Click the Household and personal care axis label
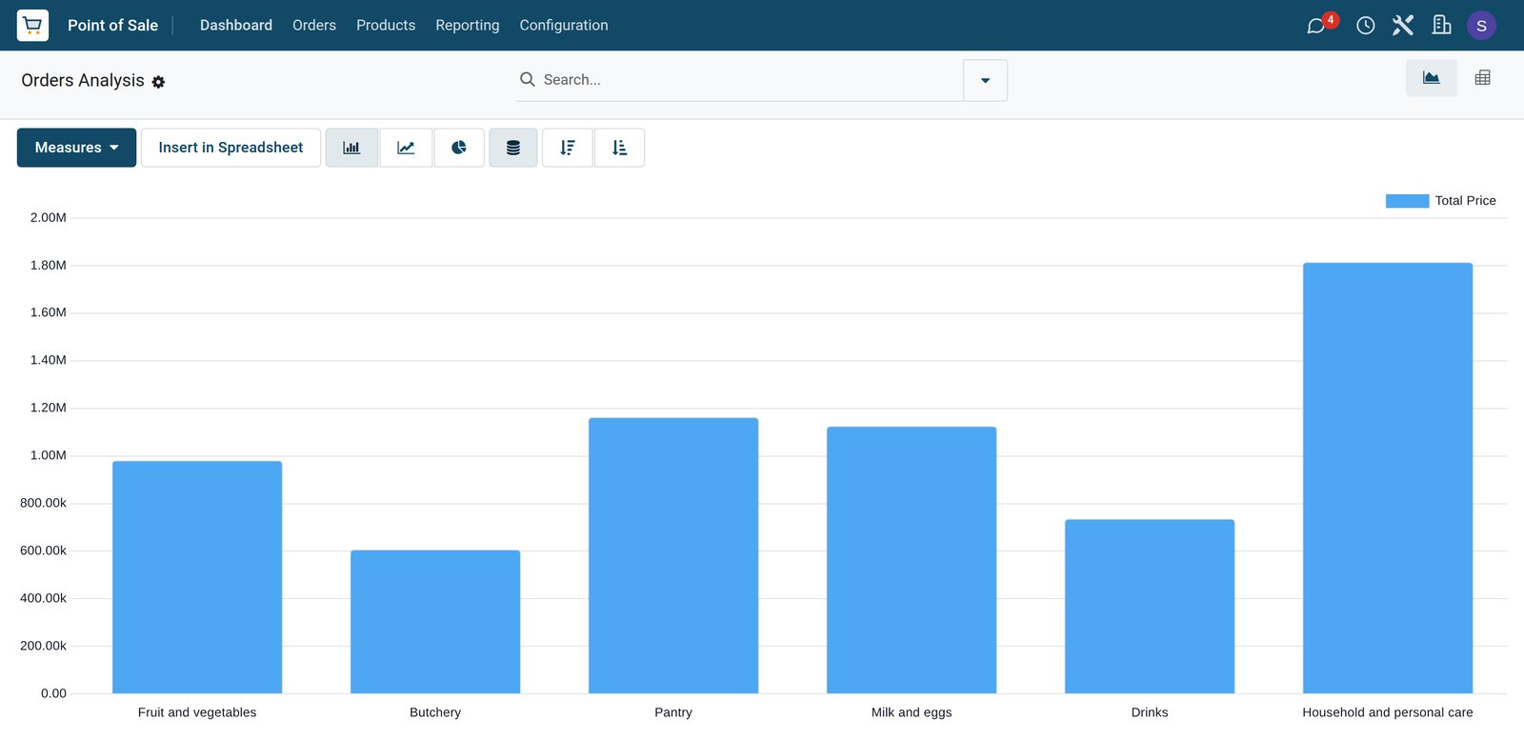 1388,712
